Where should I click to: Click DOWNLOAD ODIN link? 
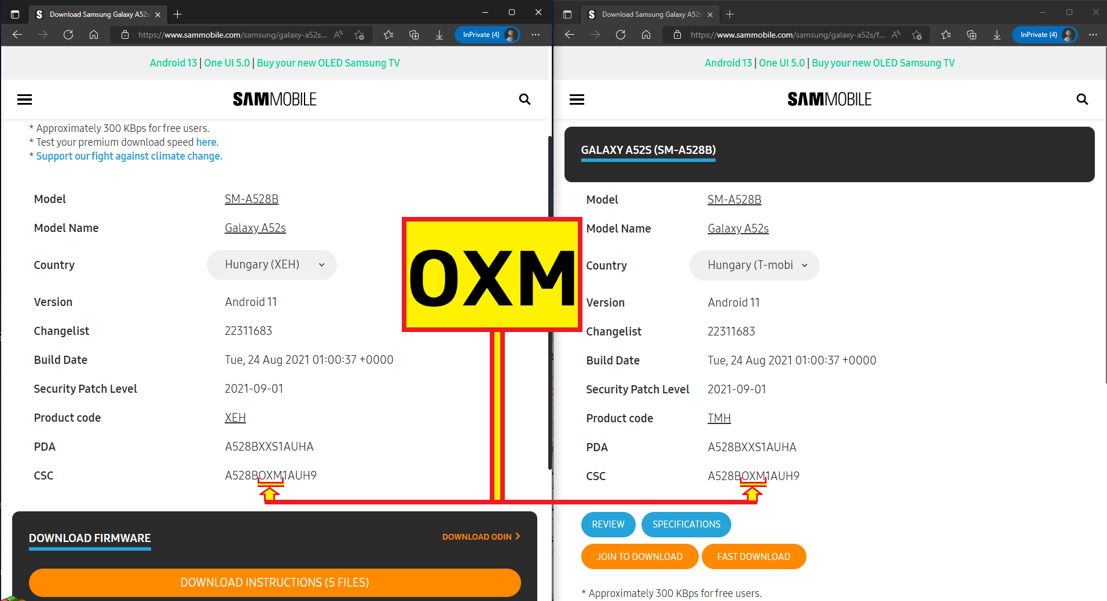point(481,537)
